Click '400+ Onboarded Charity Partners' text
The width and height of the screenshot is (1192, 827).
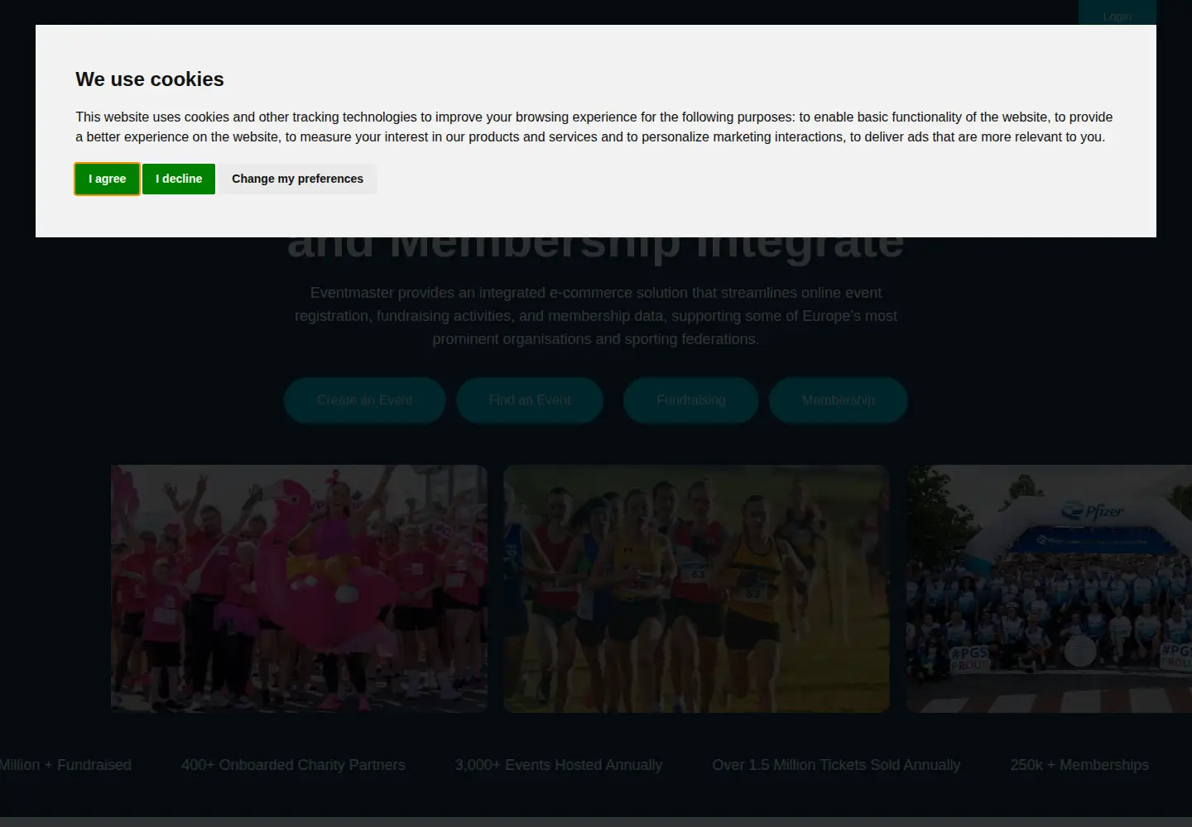[293, 765]
